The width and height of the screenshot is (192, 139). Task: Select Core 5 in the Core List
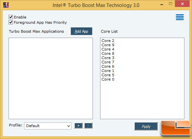point(108,75)
